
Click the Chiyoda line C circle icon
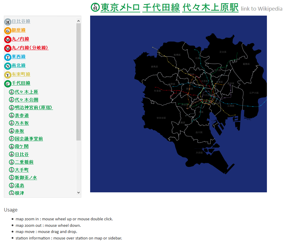tap(8, 84)
